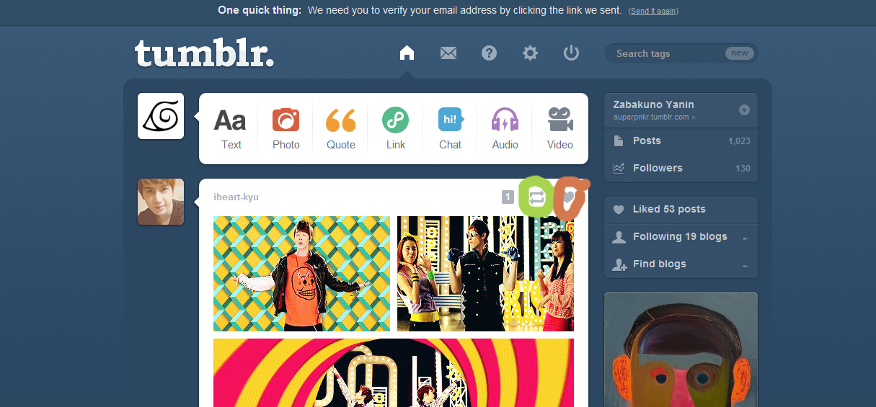Open the Inbox envelope icon
The height and width of the screenshot is (407, 876).
[x=448, y=53]
